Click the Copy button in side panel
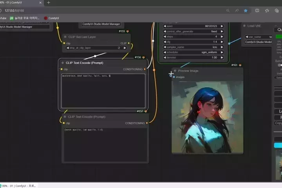282x188 pixels. click(x=278, y=123)
